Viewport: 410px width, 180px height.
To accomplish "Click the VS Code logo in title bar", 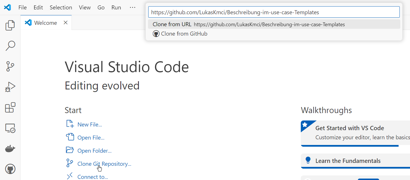I will tap(7, 7).
